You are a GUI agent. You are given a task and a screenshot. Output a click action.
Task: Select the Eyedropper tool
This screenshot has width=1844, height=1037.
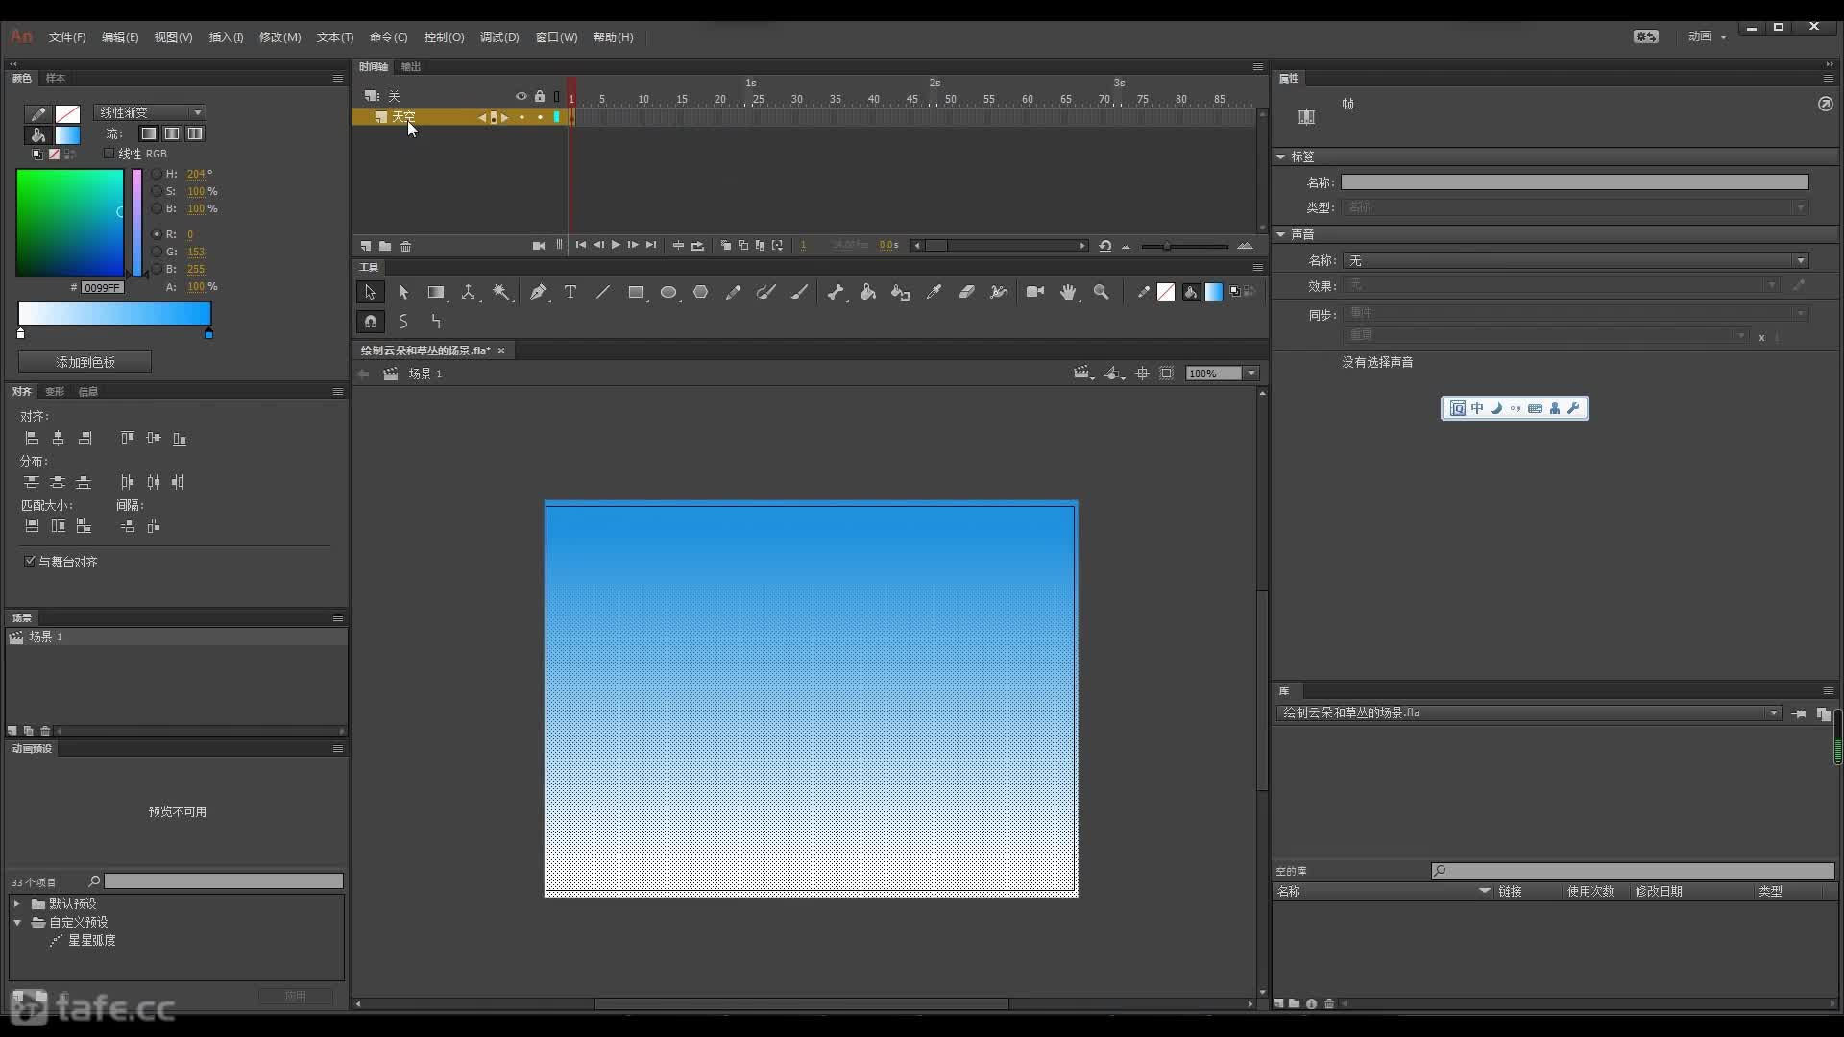pyautogui.click(x=934, y=292)
